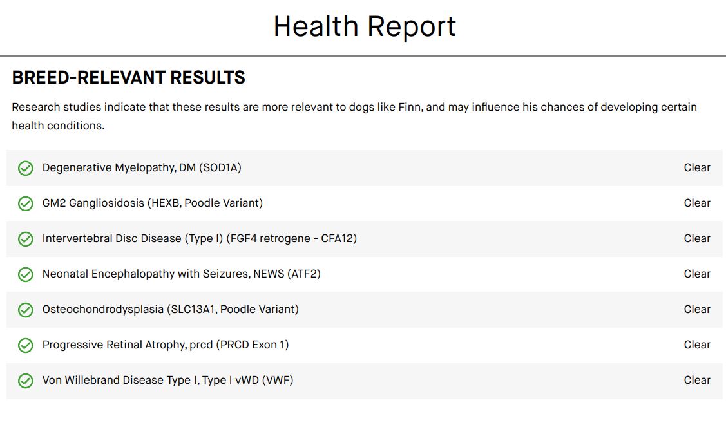Open GM2 Gangliosidosis (HEXB, Poodle Variant) entry
Image resolution: width=726 pixels, height=425 pixels.
click(x=364, y=203)
